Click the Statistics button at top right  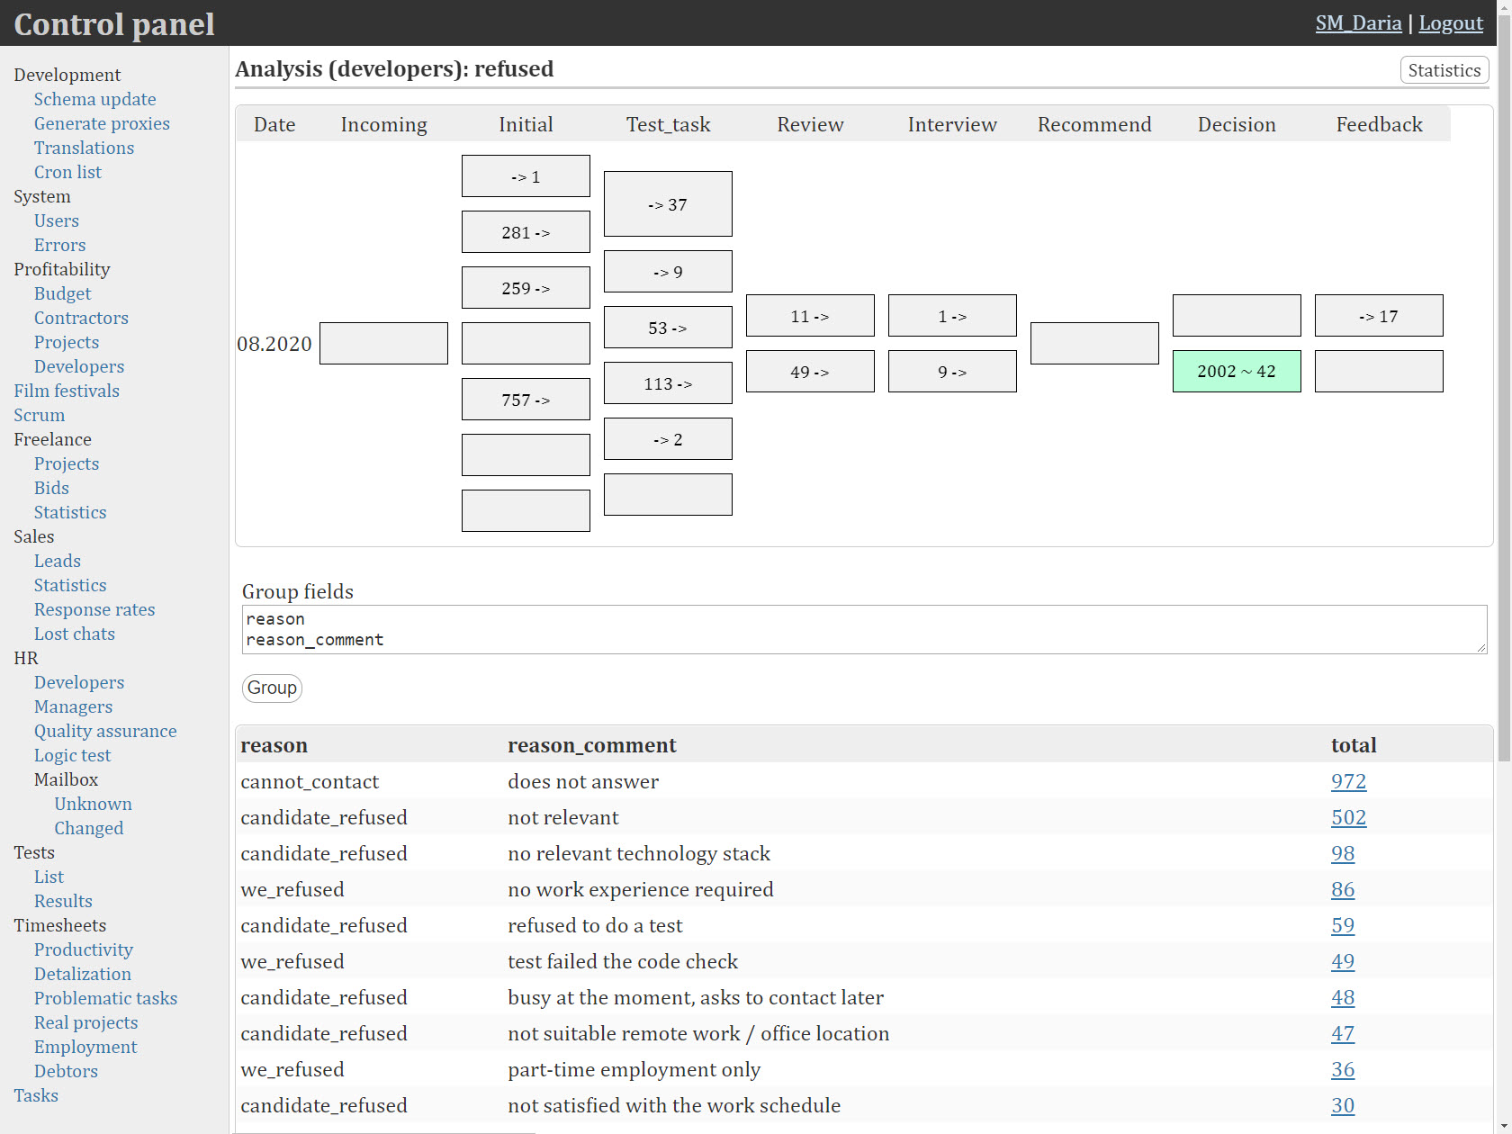tap(1444, 70)
